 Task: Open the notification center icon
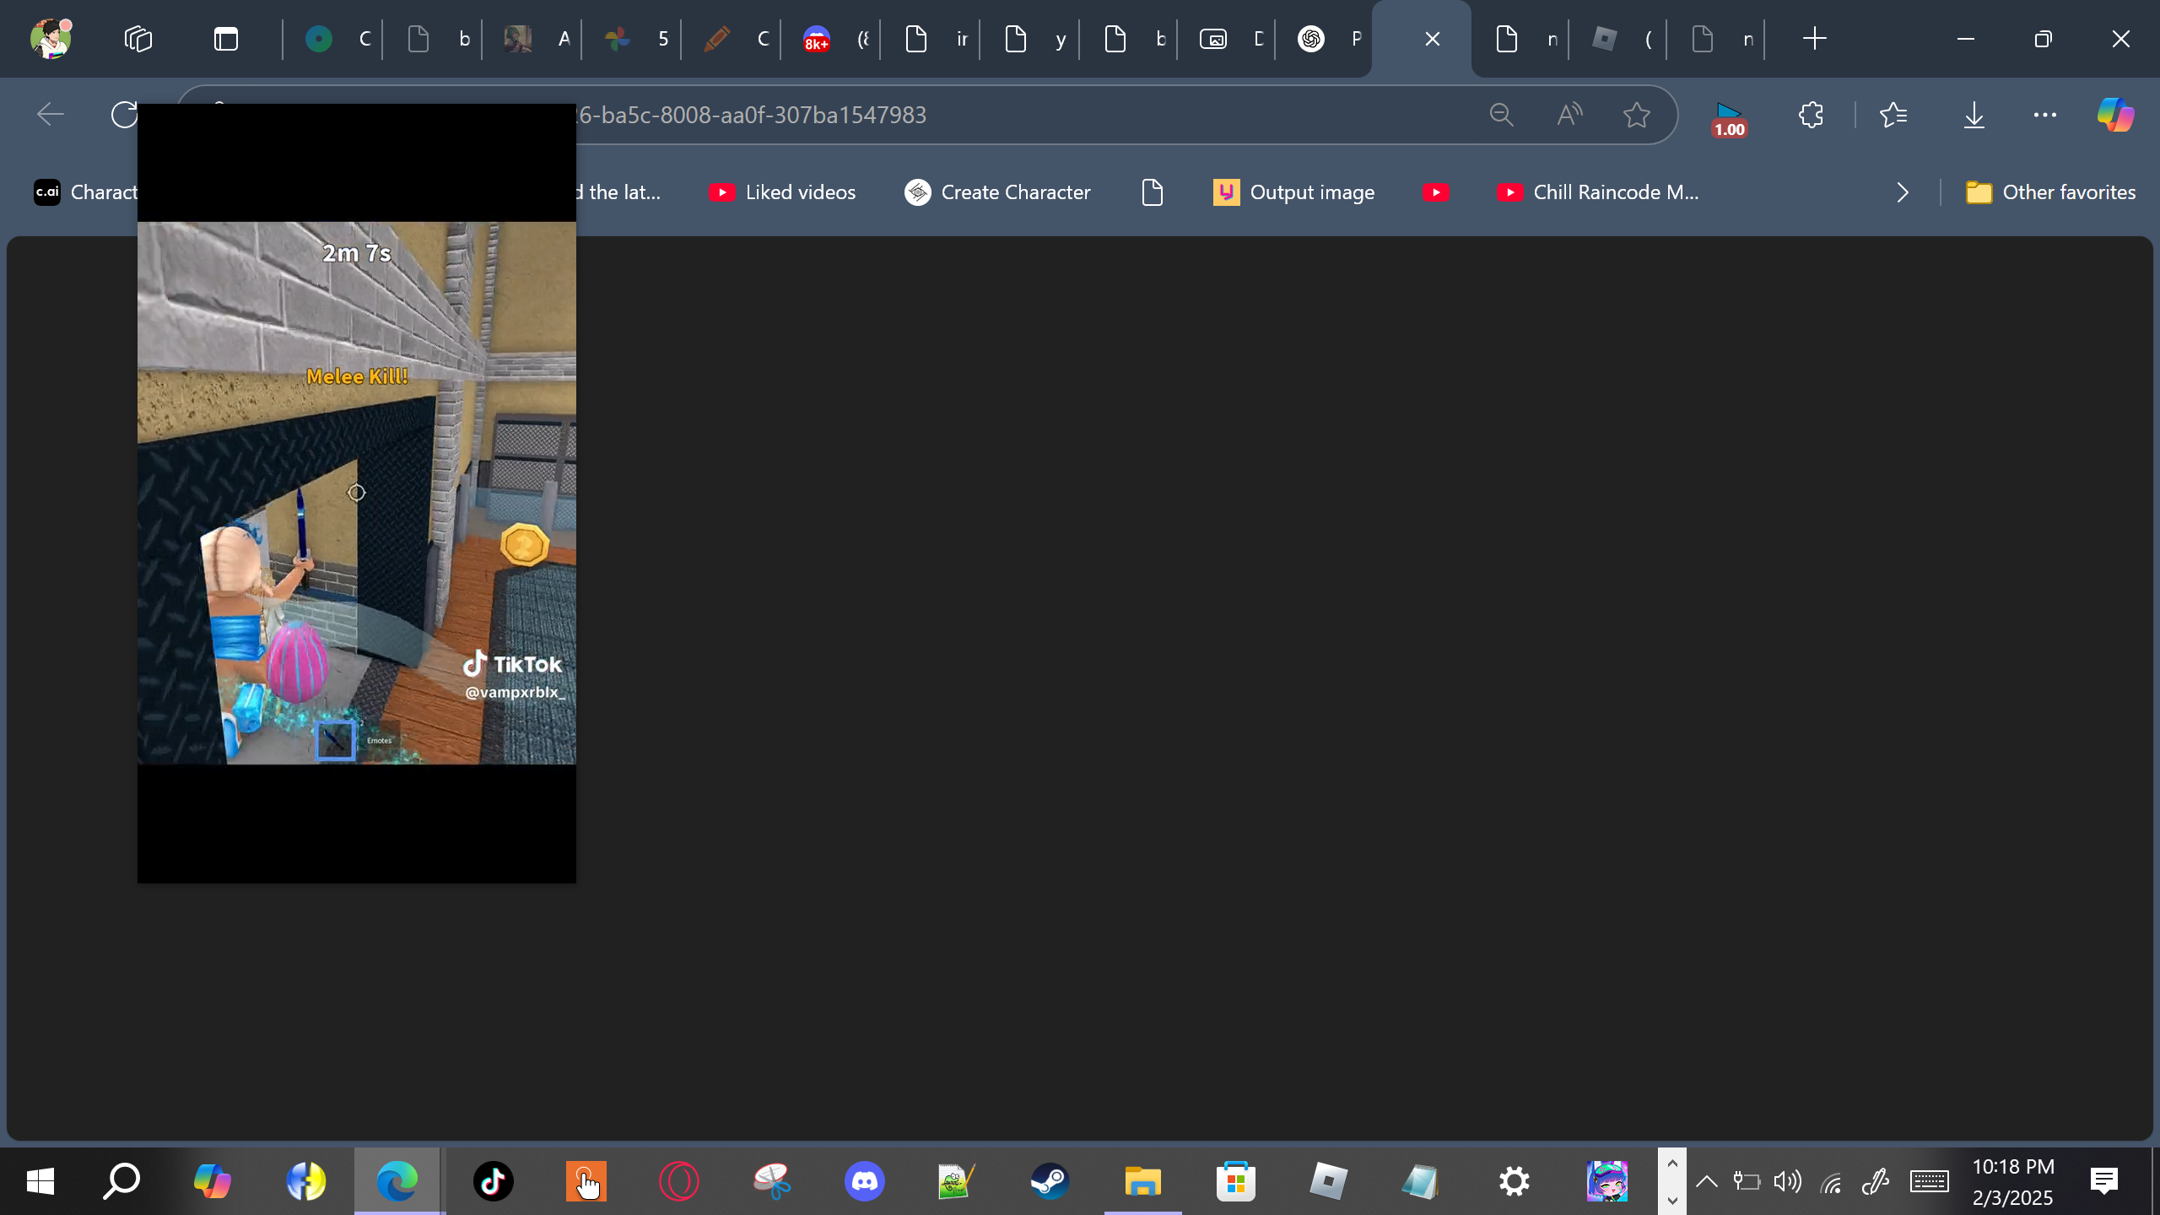tap(2104, 1181)
